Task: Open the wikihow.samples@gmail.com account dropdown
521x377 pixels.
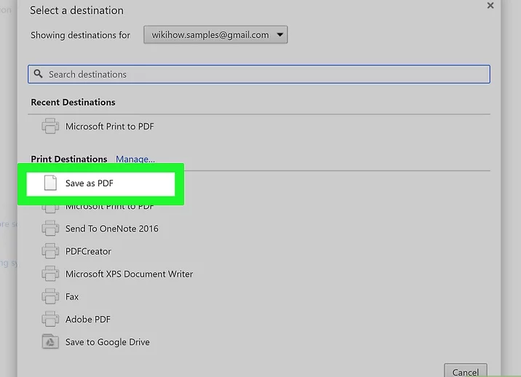Action: (x=215, y=34)
